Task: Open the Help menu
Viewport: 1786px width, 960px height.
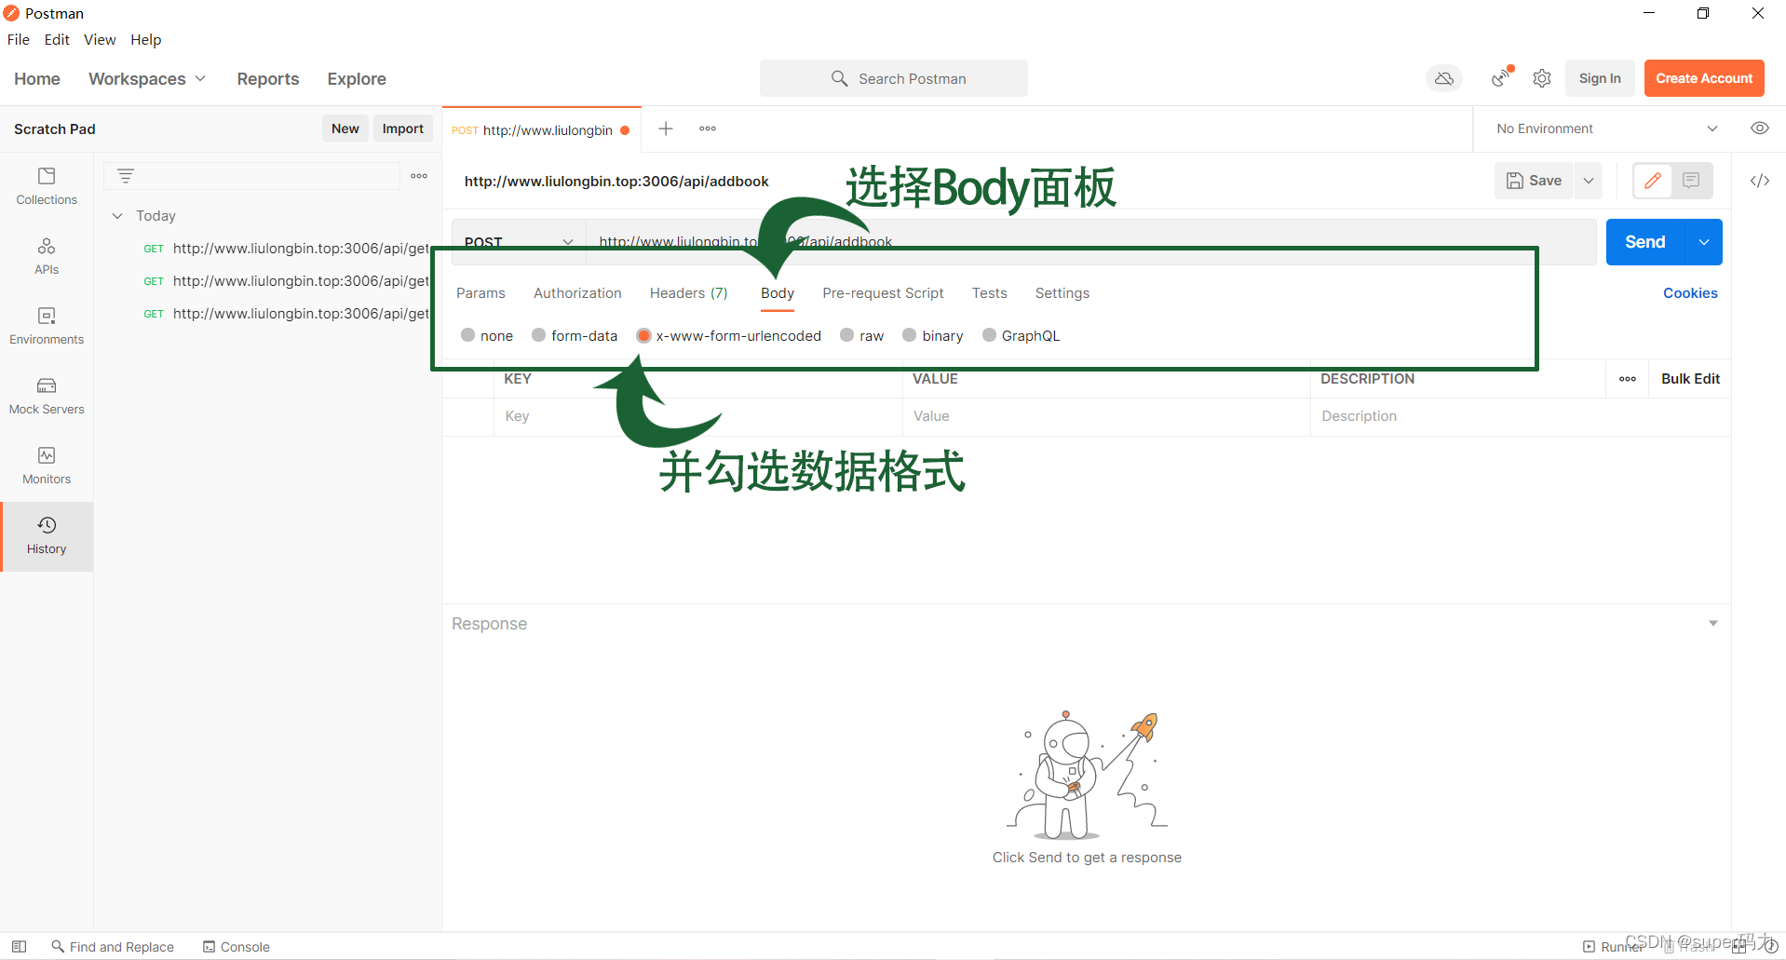Action: (146, 39)
